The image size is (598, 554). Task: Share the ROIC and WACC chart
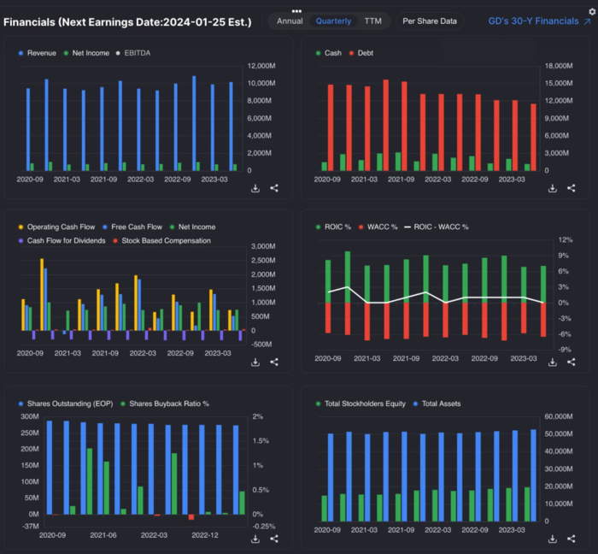coord(571,362)
